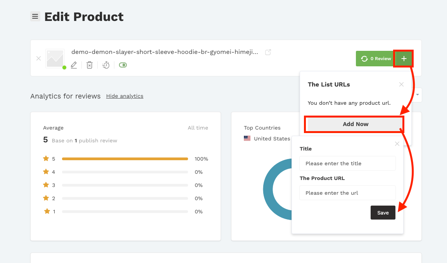Open the external link icon next to product name
Image resolution: width=447 pixels, height=263 pixels.
click(268, 52)
